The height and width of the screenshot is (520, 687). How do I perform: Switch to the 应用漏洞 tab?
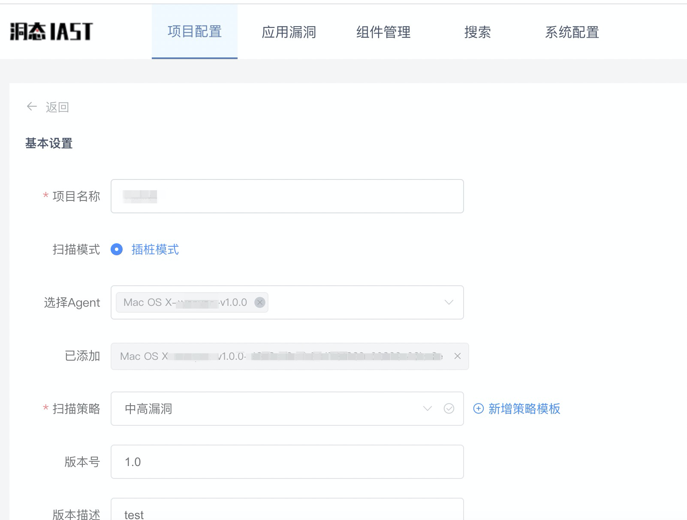(289, 32)
